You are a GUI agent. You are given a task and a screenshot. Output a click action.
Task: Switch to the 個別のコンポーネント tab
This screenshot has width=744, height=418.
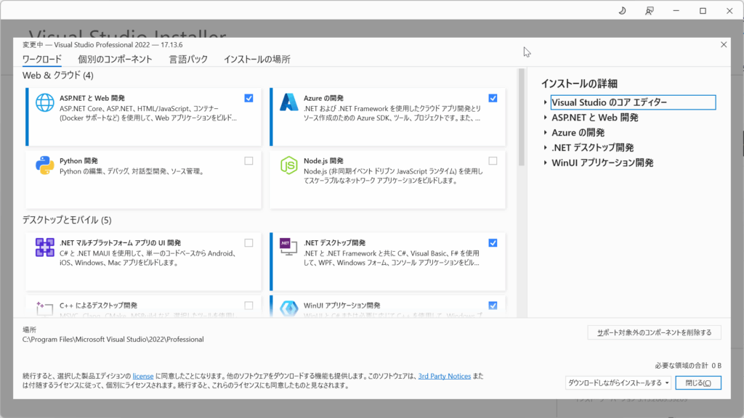tap(115, 60)
